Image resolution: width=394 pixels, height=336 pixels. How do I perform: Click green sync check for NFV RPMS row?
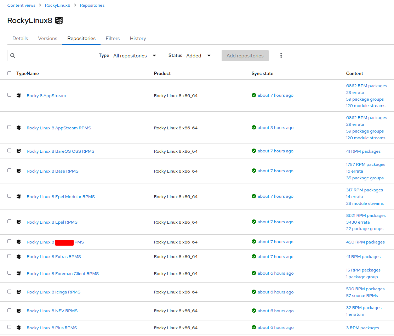click(x=254, y=310)
